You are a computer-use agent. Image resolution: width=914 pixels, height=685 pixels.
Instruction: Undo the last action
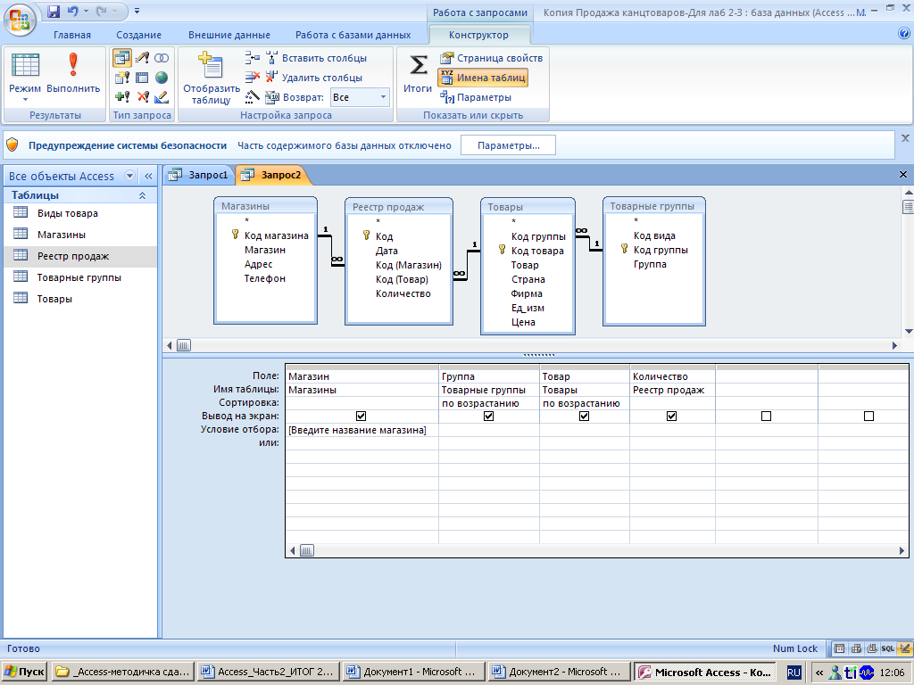pyautogui.click(x=73, y=11)
